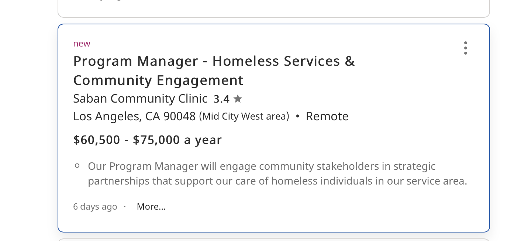Click the 'Community Engagement' title line

pos(158,80)
